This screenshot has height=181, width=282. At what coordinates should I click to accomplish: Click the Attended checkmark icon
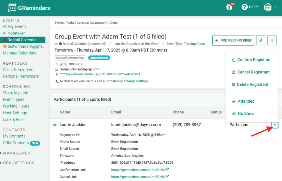(234, 102)
